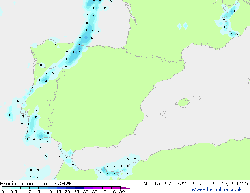Click legend scale label '35'
The height and width of the screenshot is (193, 250).
(x=95, y=191)
